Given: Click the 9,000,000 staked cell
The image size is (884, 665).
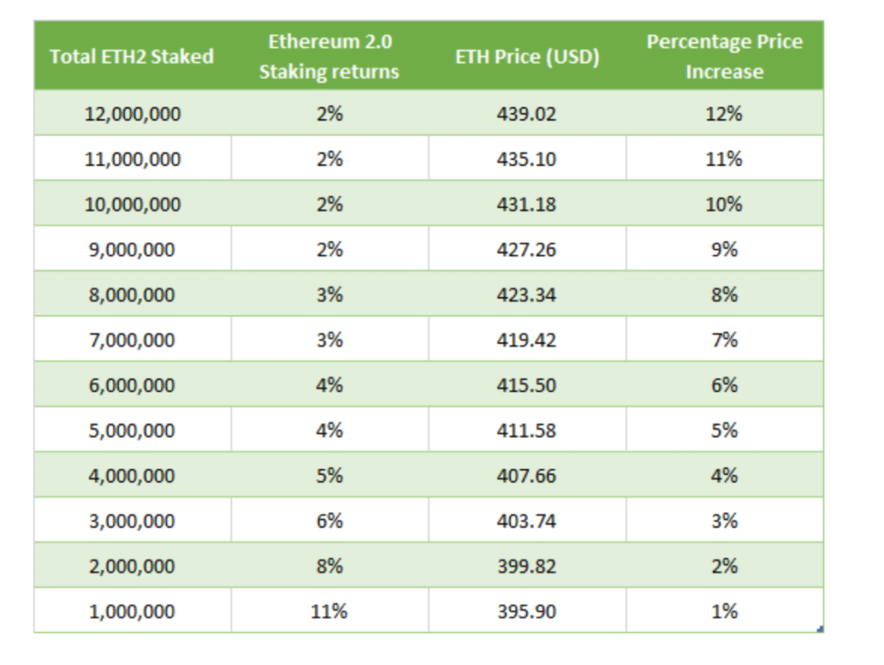Looking at the screenshot, I should 132,249.
